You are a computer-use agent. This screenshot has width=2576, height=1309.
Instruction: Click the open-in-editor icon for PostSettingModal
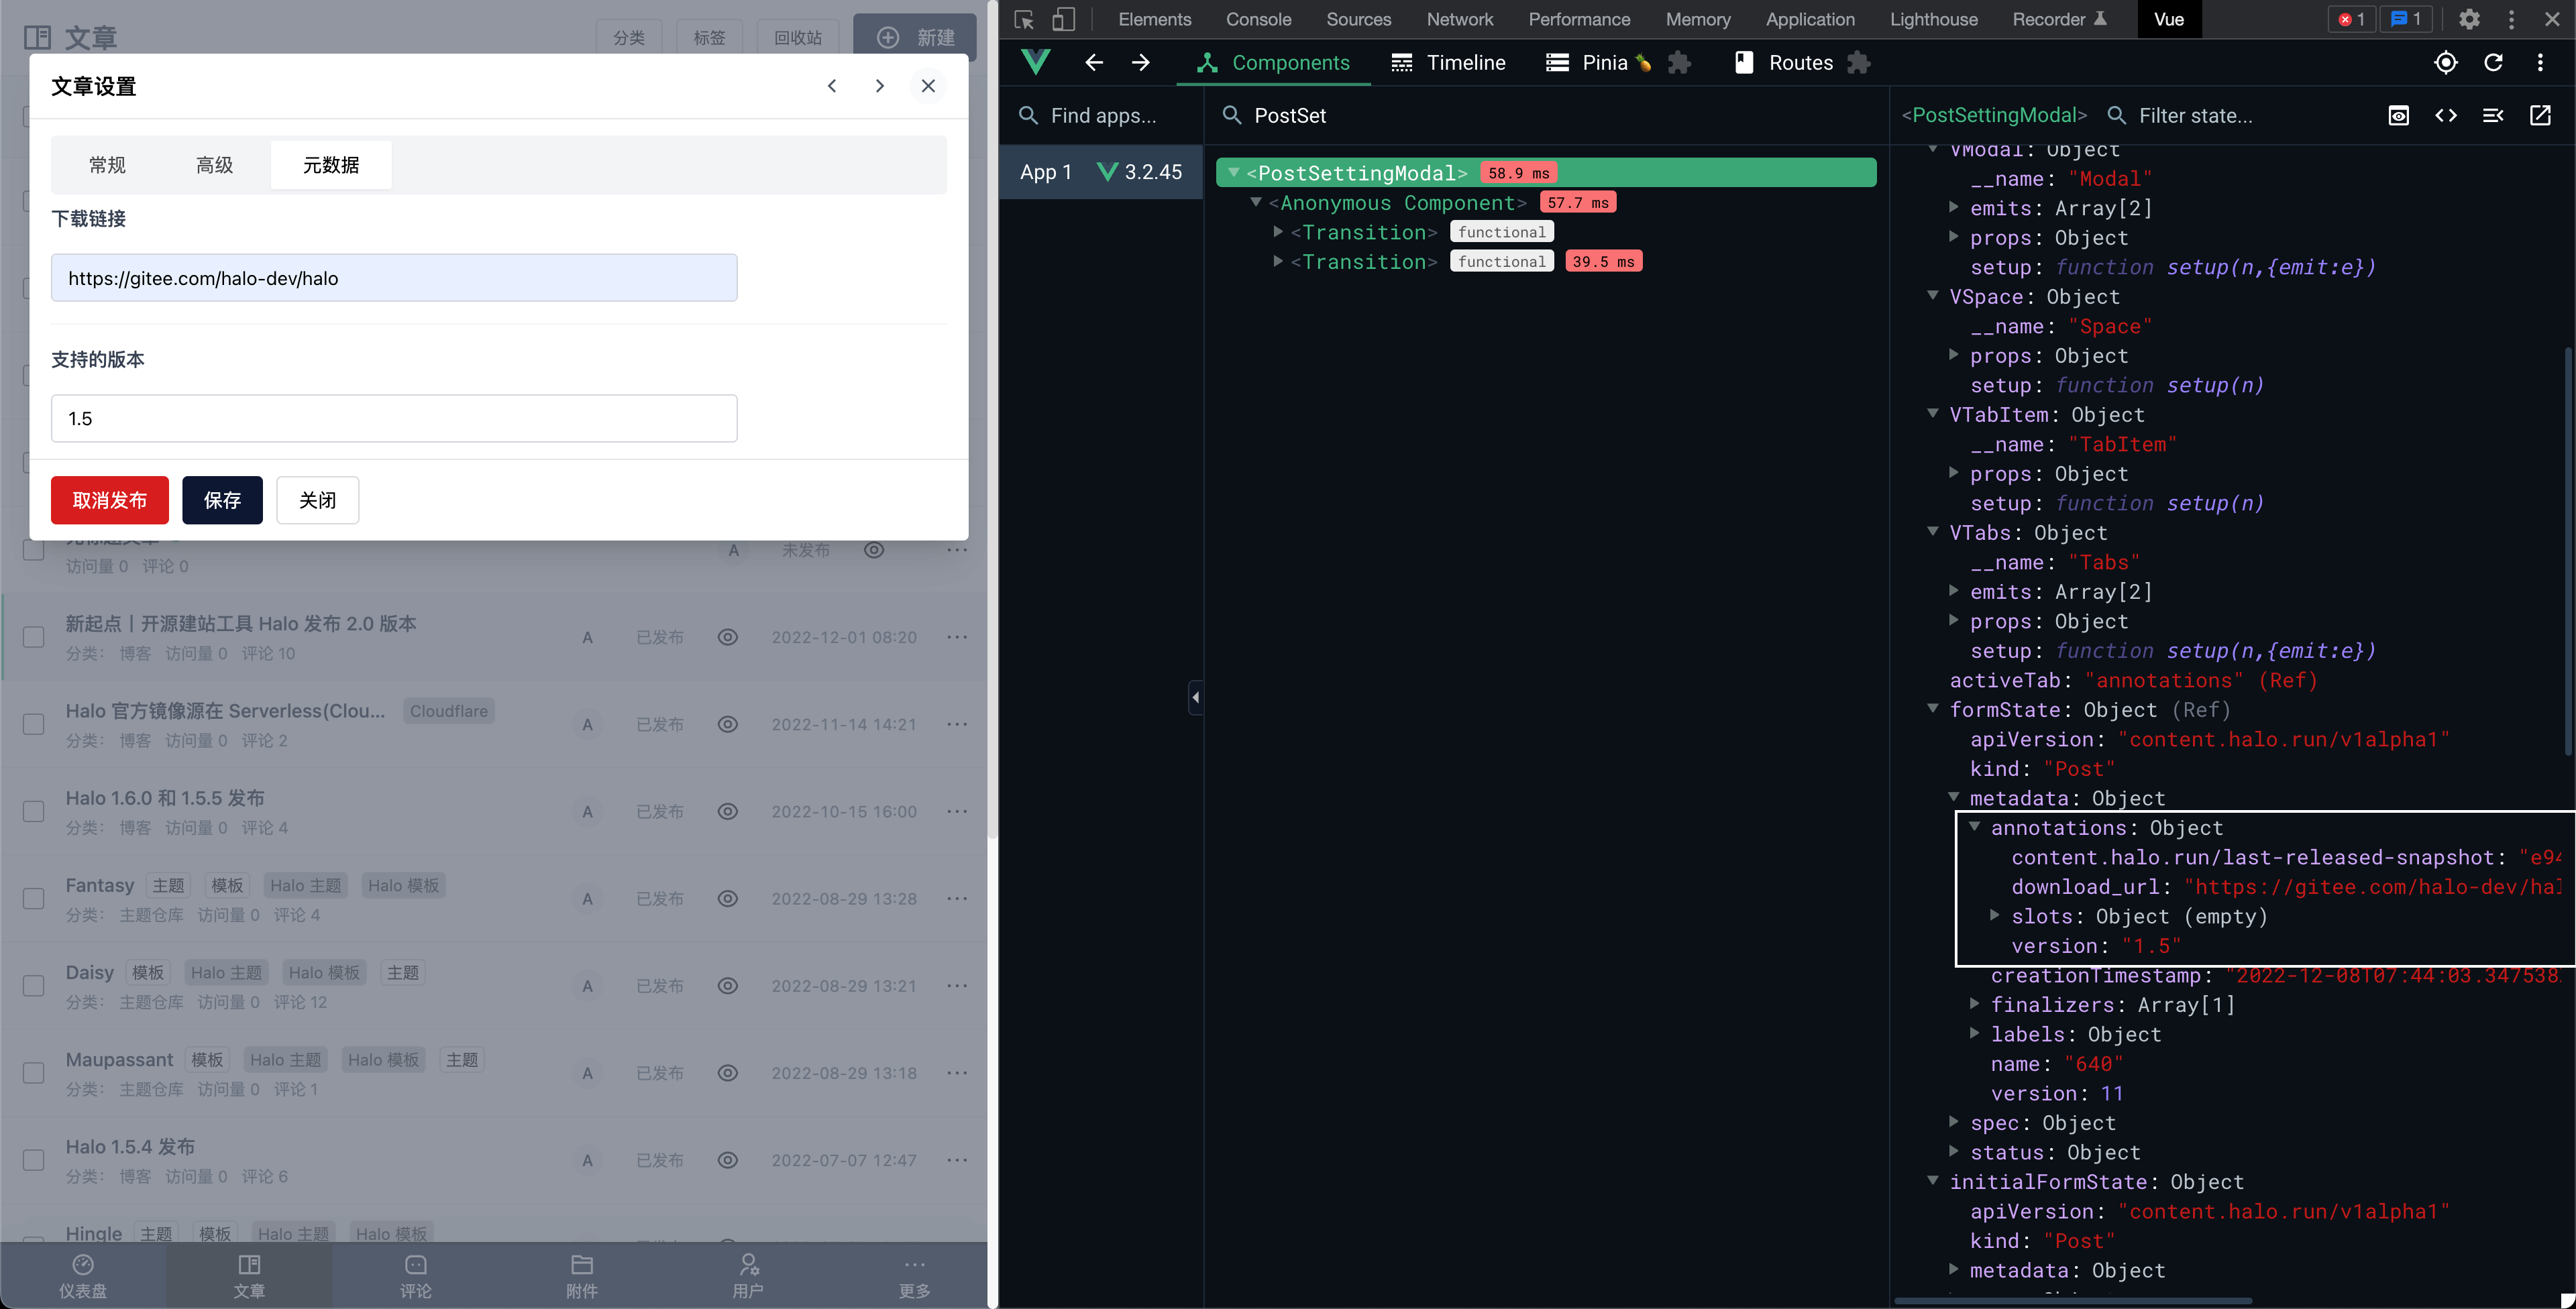(2541, 115)
